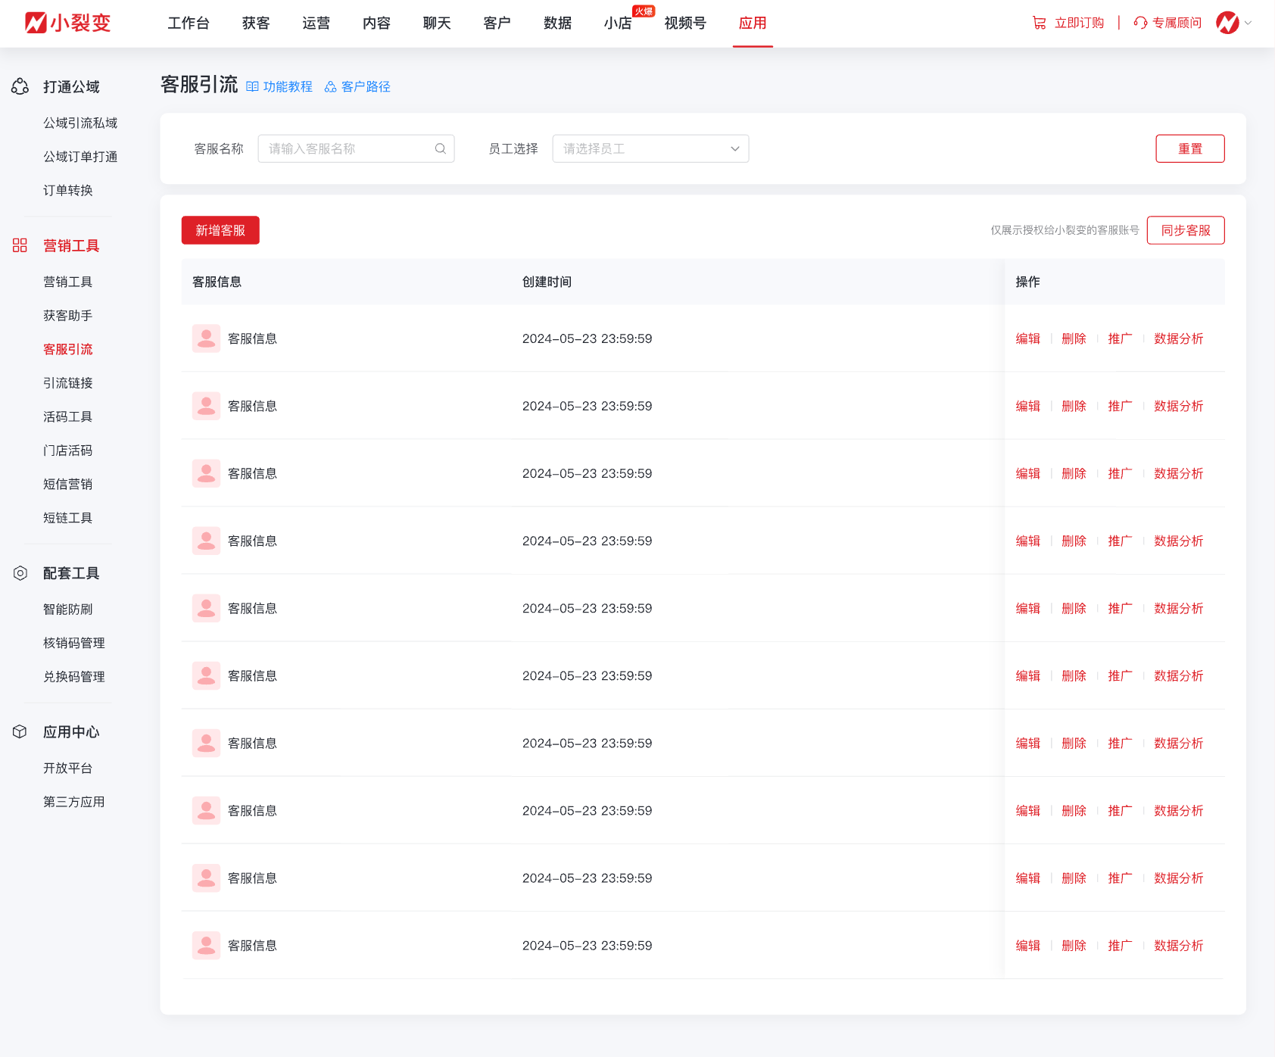This screenshot has height=1057, width=1275.
Task: Select 引流链接 in the sidebar
Action: coord(67,383)
